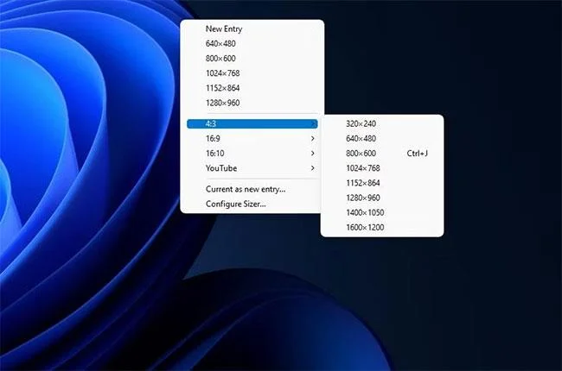Screen dimensions: 562x371
Task: Expand the YouTube submenu
Action: click(252, 168)
